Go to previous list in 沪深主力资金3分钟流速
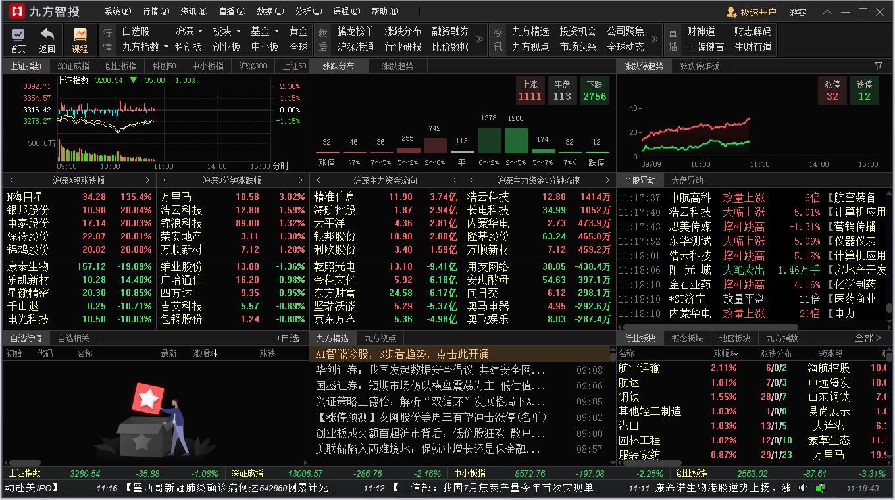 [x=472, y=180]
